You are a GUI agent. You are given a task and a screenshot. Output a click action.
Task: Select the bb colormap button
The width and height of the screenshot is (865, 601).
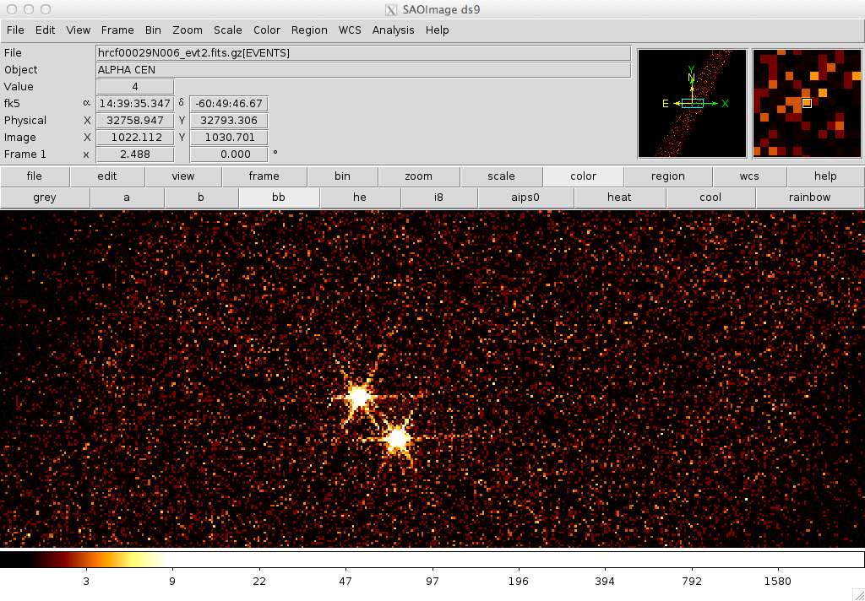pos(279,198)
